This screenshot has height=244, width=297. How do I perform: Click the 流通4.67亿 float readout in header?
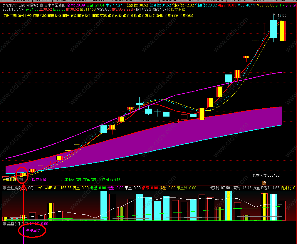(161, 9)
